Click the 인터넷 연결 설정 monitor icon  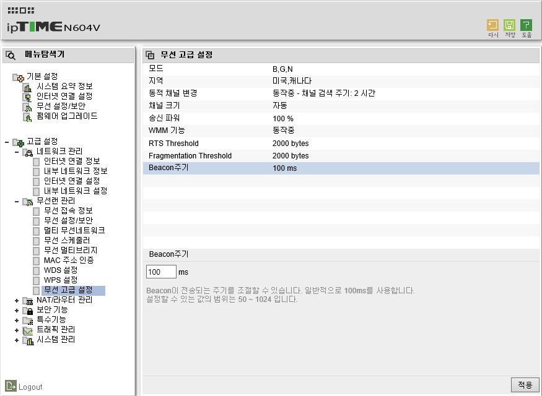click(x=27, y=97)
